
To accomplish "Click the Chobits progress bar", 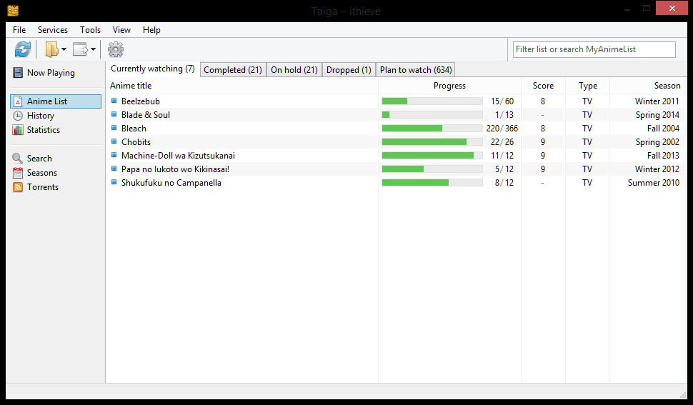I will [x=432, y=141].
